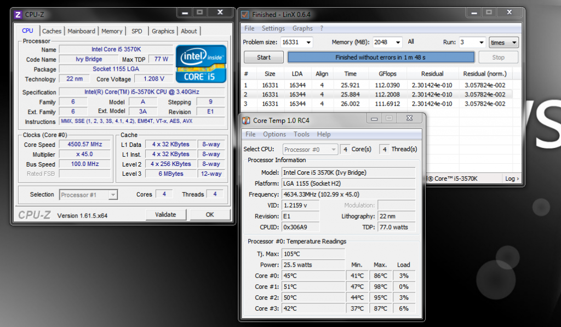Screen dimensions: 561x327
Task: Click the LinX checkmark title bar icon
Action: [245, 14]
